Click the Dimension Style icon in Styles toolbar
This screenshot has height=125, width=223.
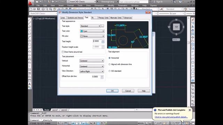coord(161,9)
